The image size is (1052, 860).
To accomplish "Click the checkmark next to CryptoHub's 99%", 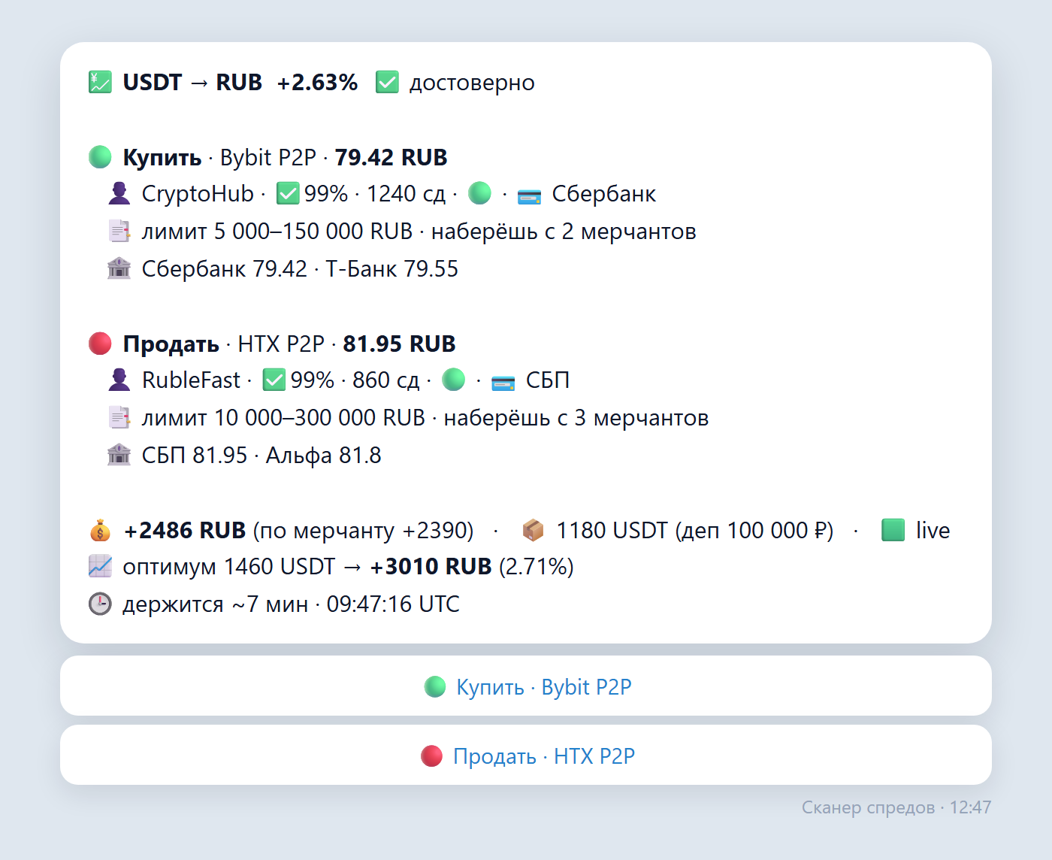I will click(288, 193).
